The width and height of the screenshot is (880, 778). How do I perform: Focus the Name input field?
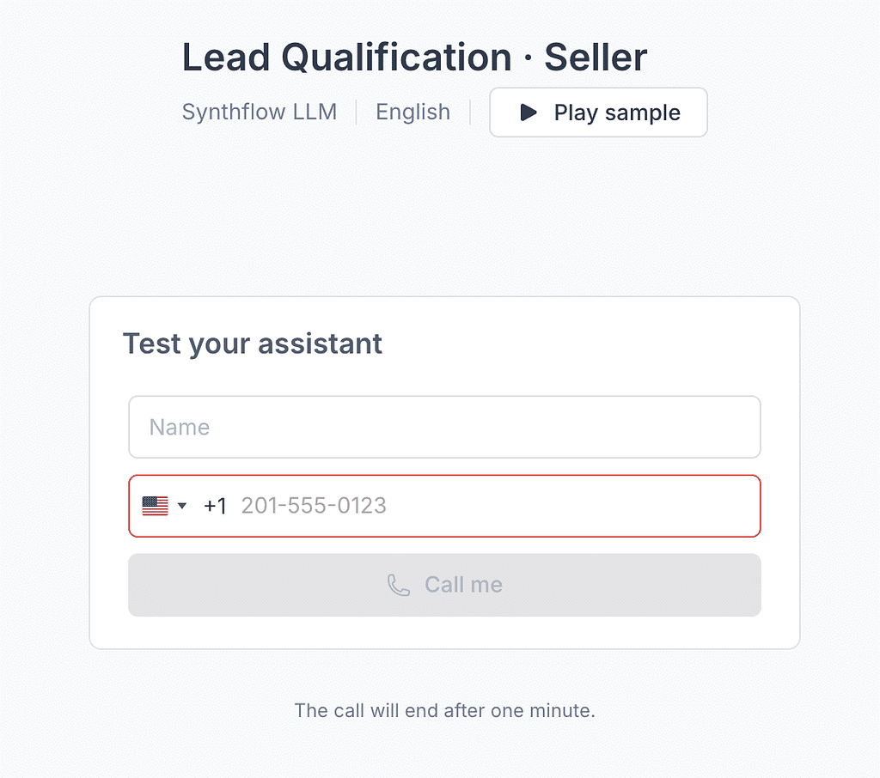tap(444, 427)
